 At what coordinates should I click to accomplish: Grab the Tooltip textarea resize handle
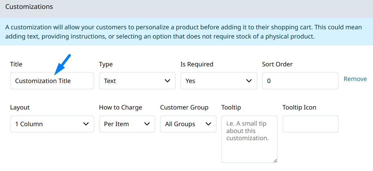275,161
